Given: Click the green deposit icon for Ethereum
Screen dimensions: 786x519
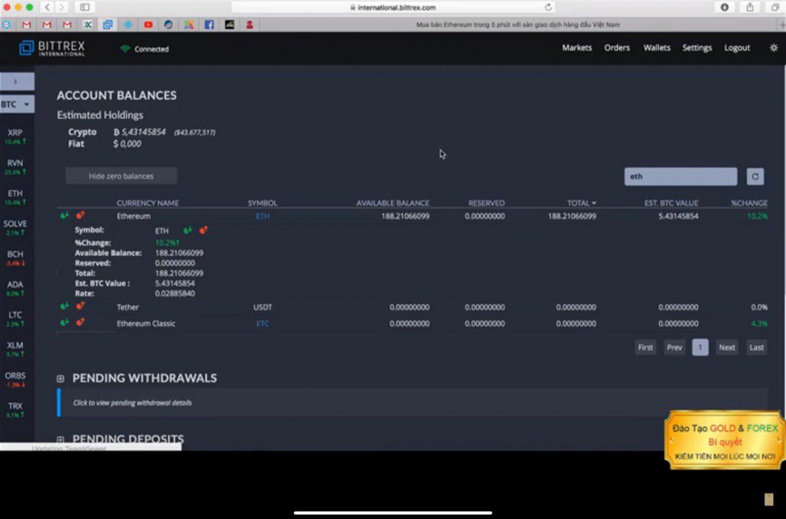Looking at the screenshot, I should [x=64, y=215].
